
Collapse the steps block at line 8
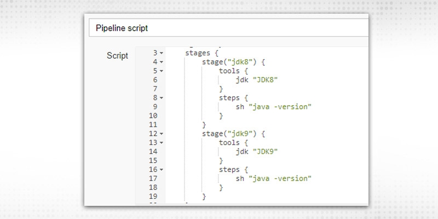[162, 98]
